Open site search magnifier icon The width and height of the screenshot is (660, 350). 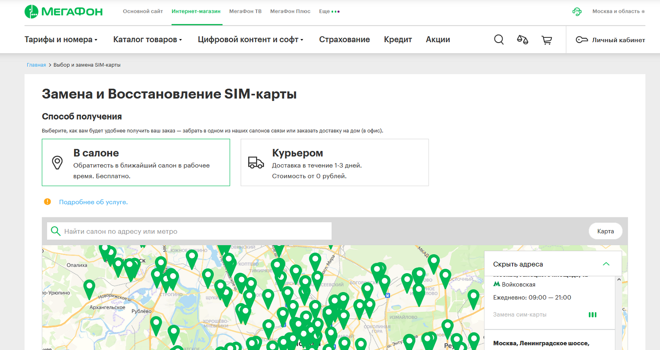coord(499,40)
